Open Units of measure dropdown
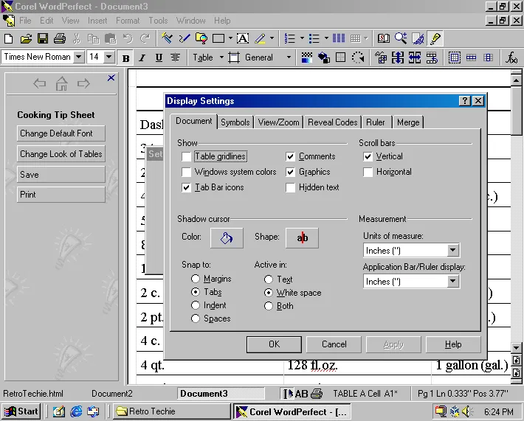The width and height of the screenshot is (524, 421). click(x=453, y=251)
